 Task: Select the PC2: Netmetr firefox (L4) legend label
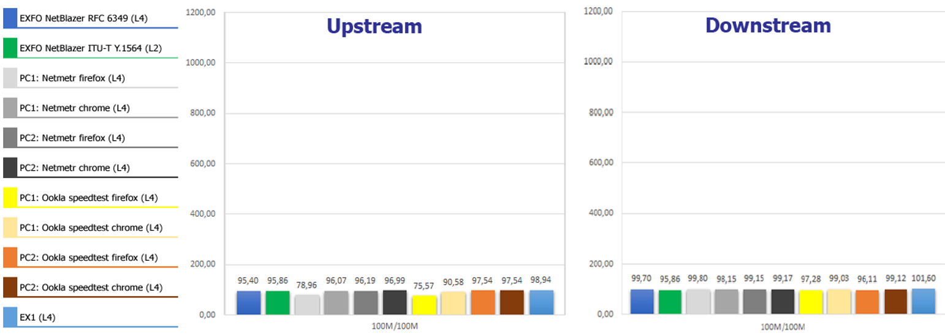(x=72, y=138)
